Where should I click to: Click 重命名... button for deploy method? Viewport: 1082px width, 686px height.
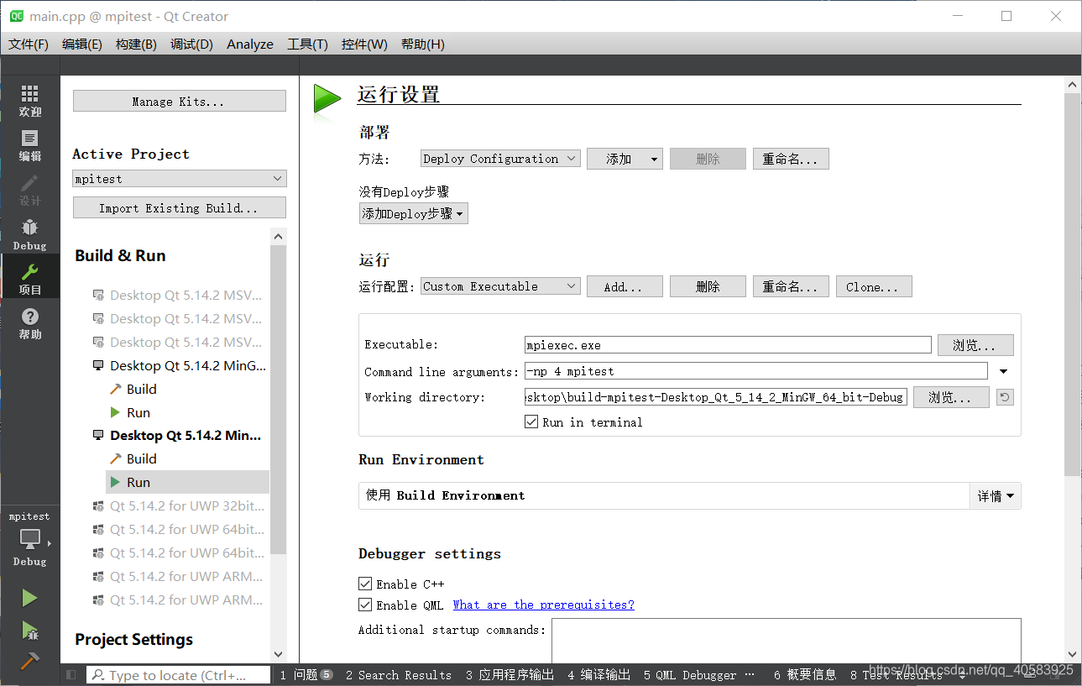[791, 159]
